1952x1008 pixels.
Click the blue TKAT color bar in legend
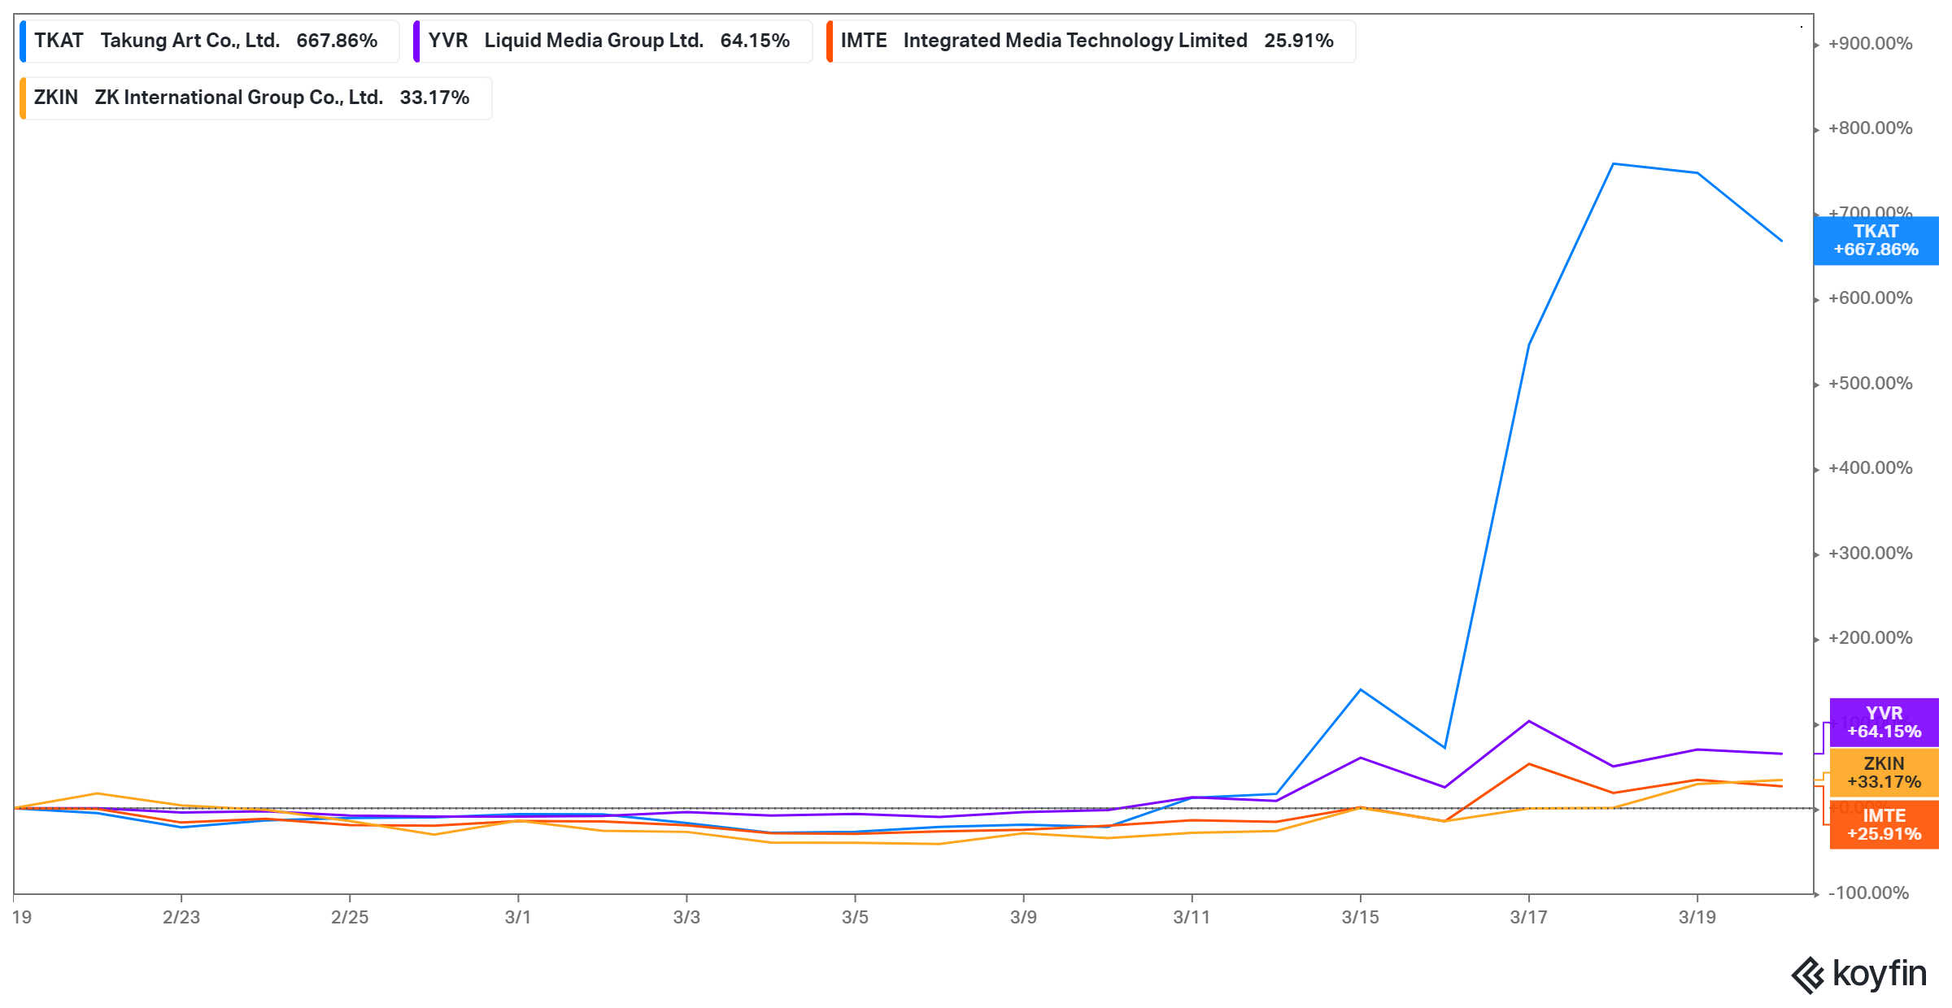(x=23, y=41)
